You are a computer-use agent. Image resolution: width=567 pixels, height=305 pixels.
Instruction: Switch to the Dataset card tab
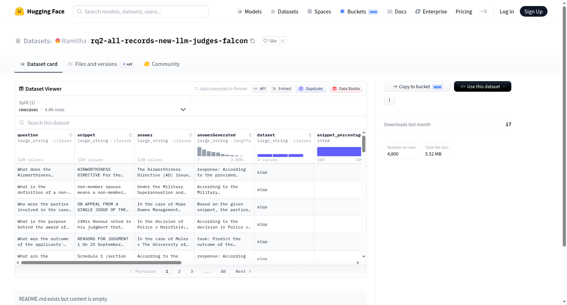tap(38, 64)
